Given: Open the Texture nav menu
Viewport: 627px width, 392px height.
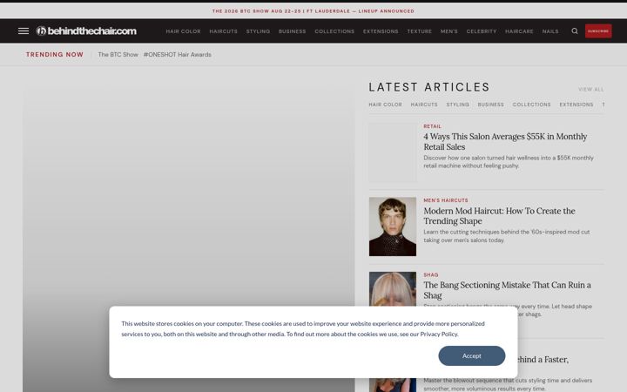Looking at the screenshot, I should tap(419, 31).
